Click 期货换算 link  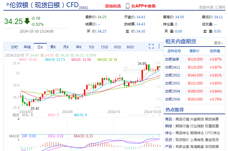[x=212, y=119]
